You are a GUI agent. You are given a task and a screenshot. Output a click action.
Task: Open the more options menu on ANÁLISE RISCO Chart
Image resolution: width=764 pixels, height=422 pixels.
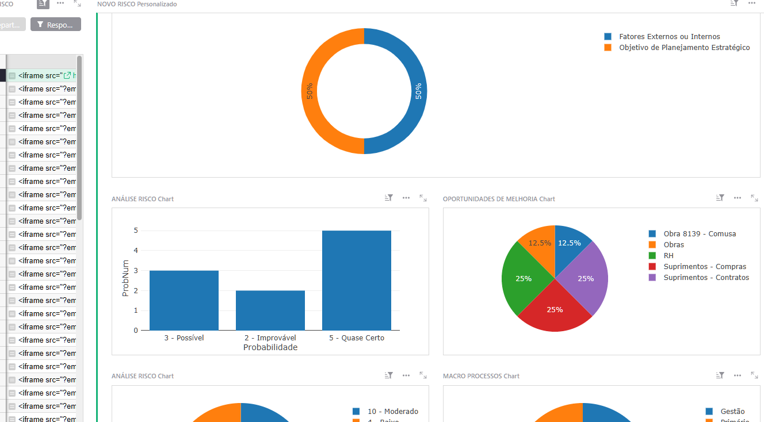pyautogui.click(x=406, y=198)
